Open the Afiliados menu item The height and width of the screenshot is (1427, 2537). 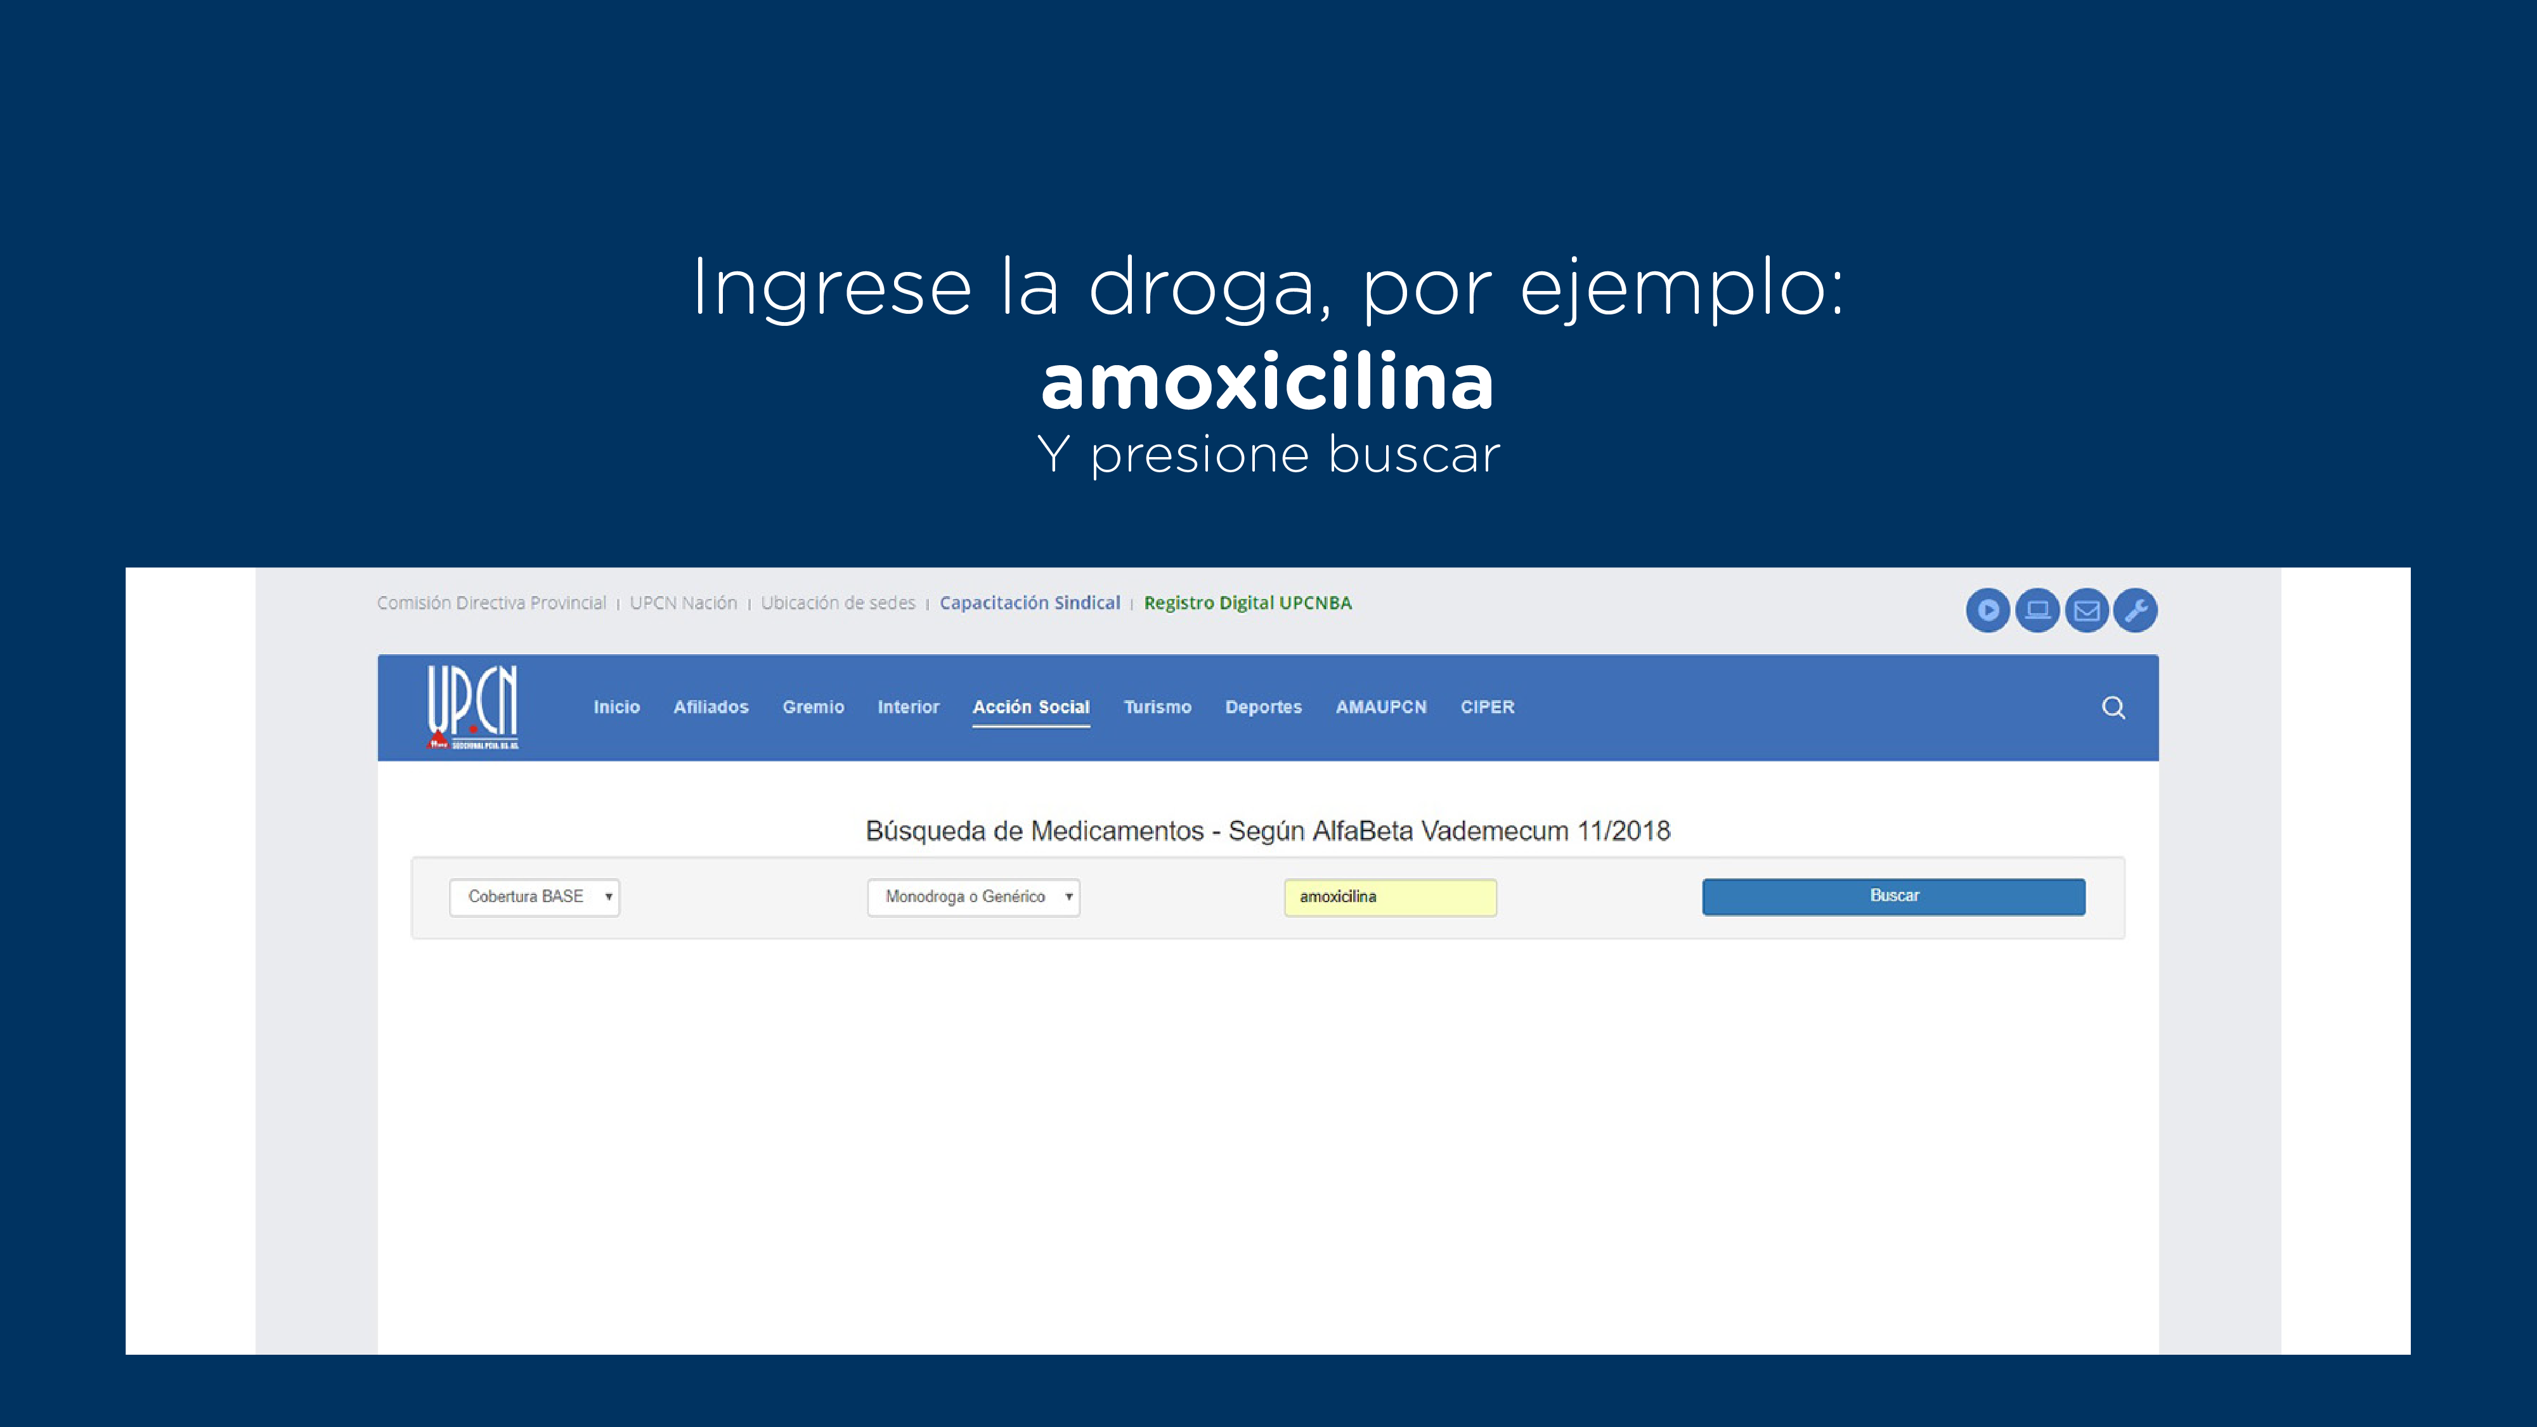tap(711, 707)
